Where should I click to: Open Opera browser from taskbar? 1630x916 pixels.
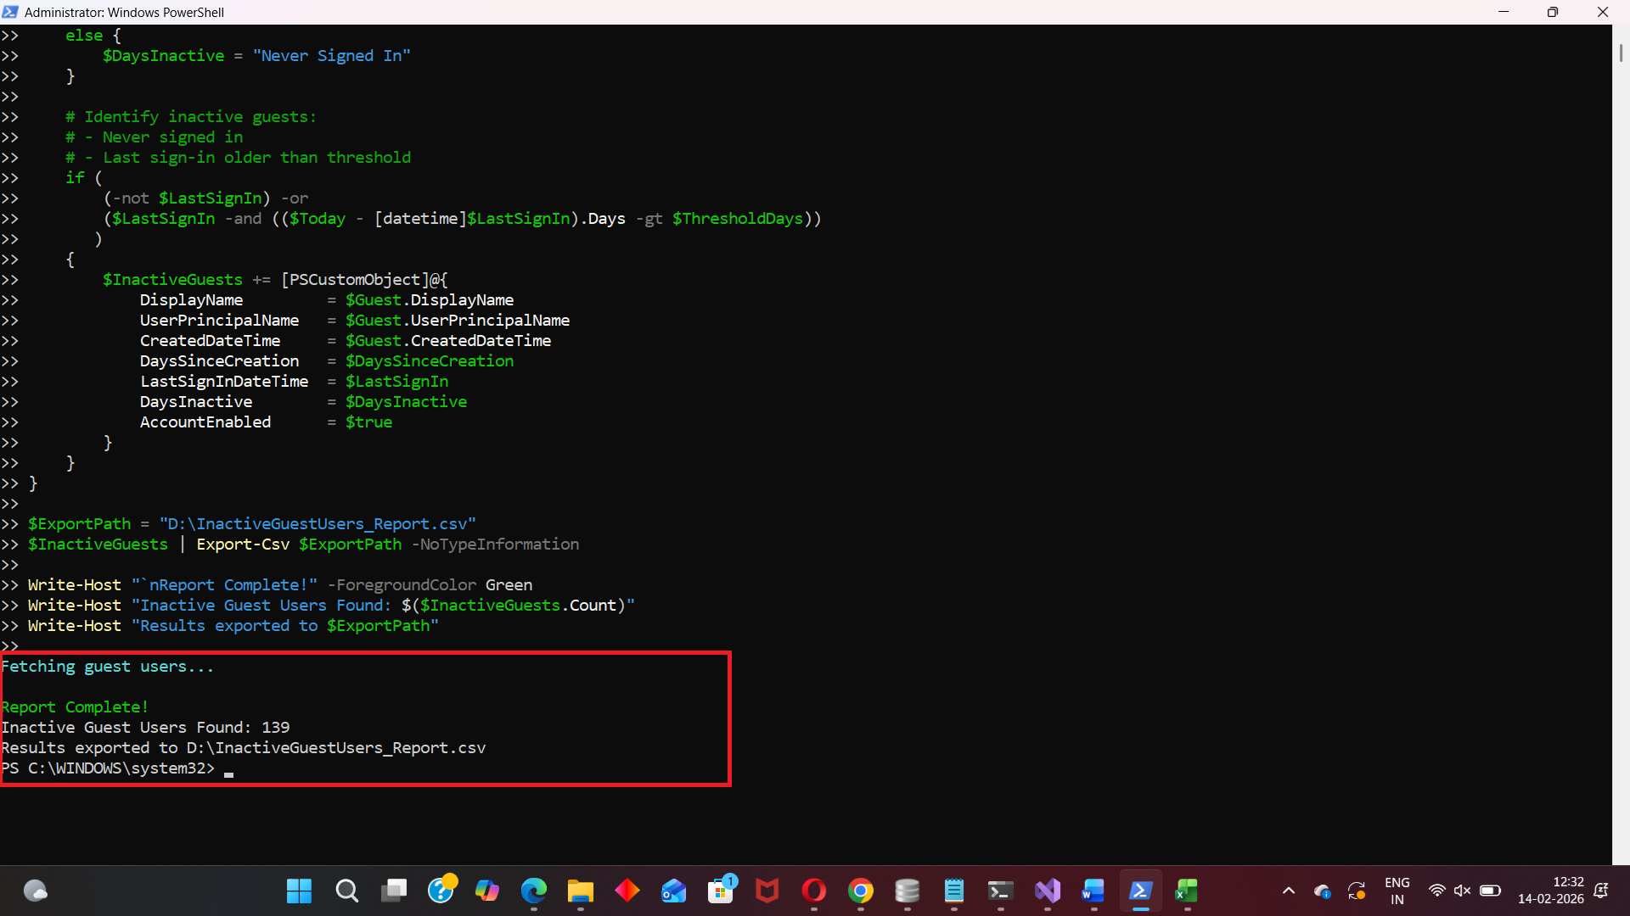(814, 891)
